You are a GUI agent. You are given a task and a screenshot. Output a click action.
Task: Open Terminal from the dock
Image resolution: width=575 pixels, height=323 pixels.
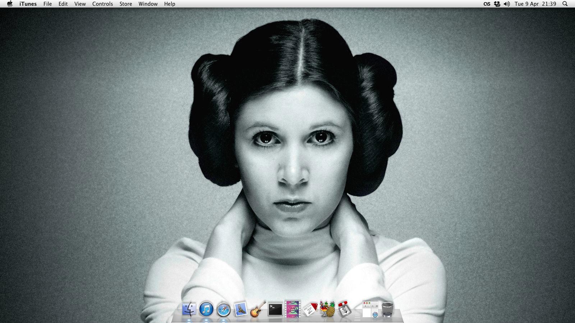275,309
